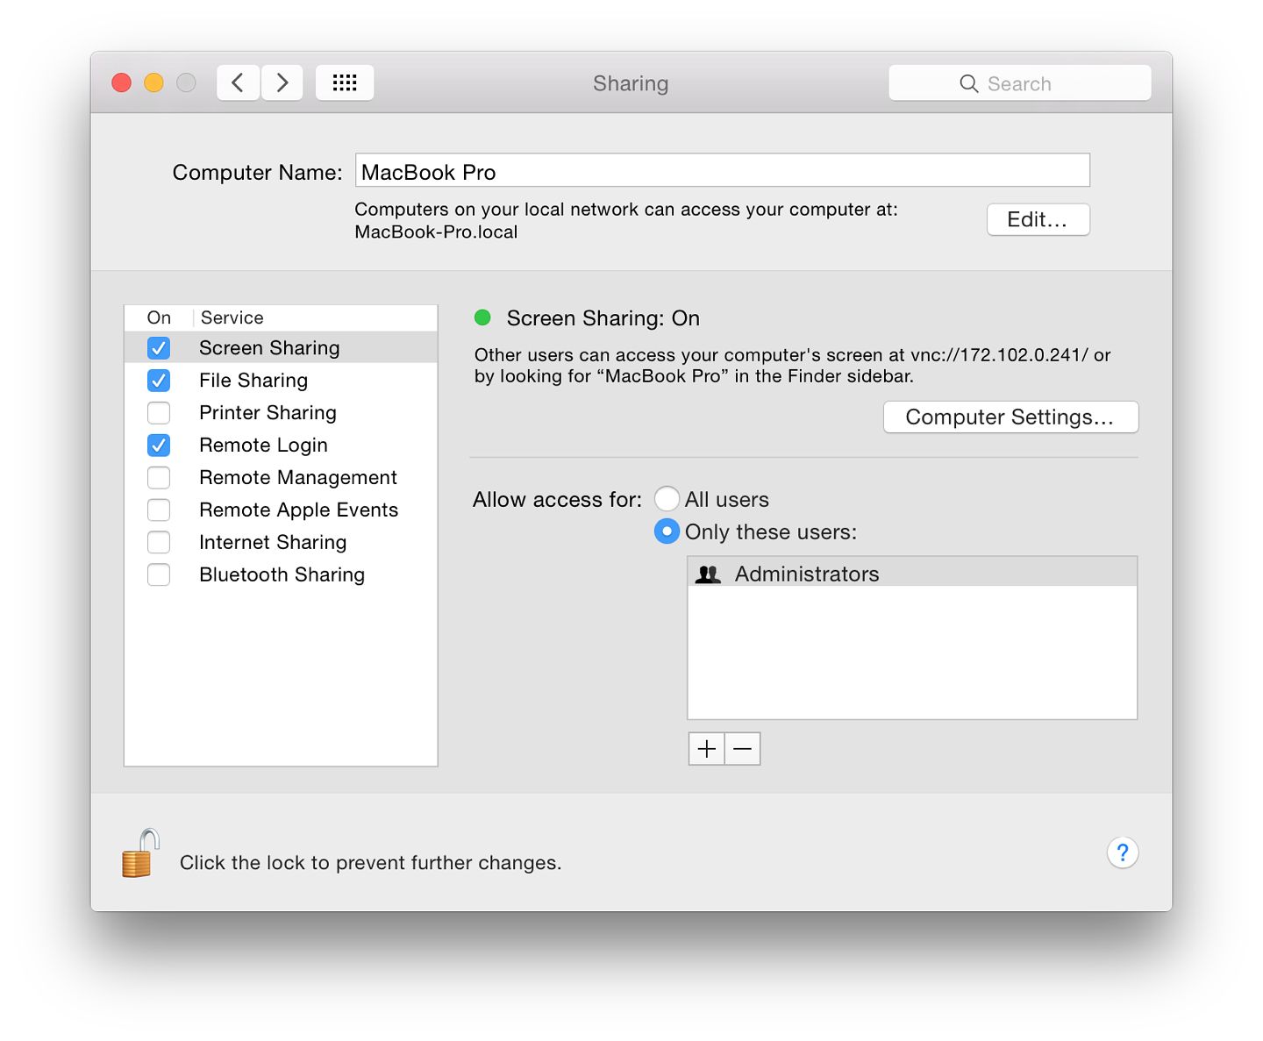Enable the Remote Management checkbox
Image resolution: width=1263 pixels, height=1041 pixels.
(x=159, y=478)
